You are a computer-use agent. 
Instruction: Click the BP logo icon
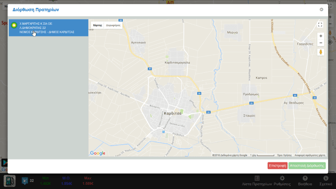(14, 25)
